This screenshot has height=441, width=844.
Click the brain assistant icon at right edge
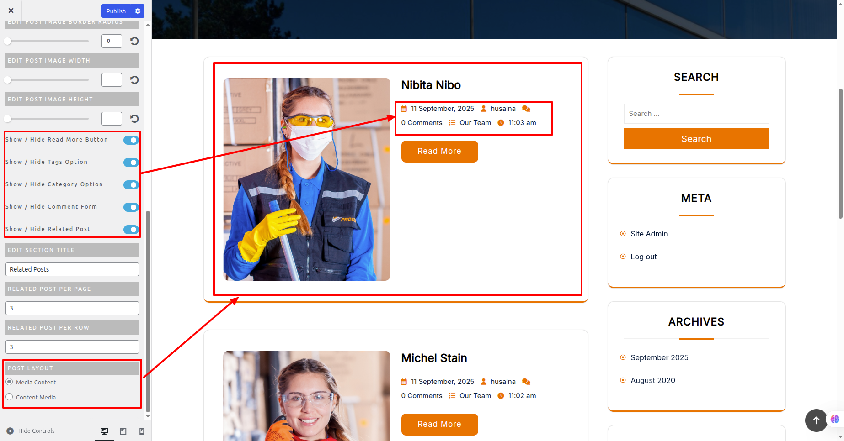pyautogui.click(x=835, y=419)
